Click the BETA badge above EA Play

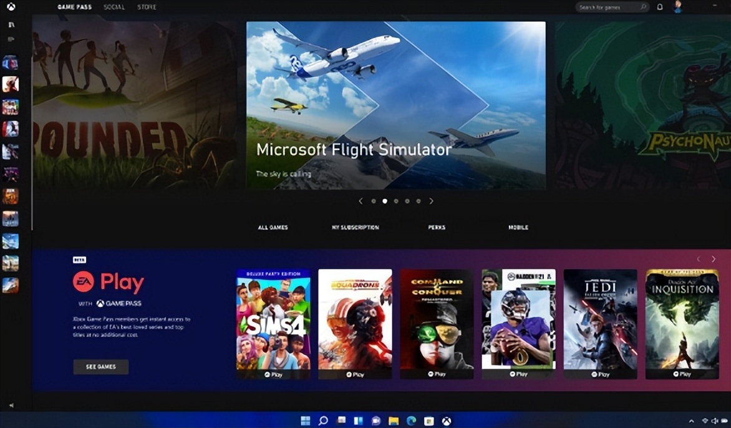[x=79, y=260]
